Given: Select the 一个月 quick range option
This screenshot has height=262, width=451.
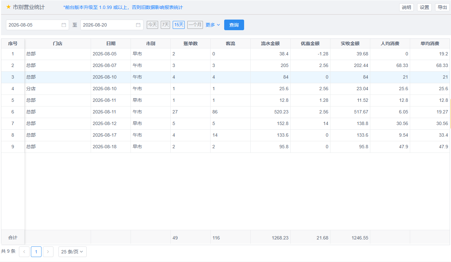Looking at the screenshot, I should [x=195, y=25].
